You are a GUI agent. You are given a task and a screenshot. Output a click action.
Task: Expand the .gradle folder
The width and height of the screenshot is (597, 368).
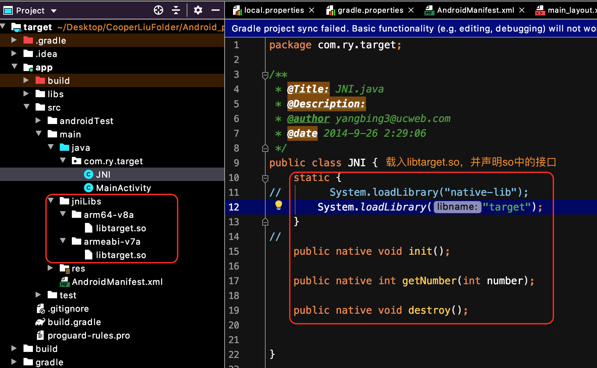click(14, 40)
